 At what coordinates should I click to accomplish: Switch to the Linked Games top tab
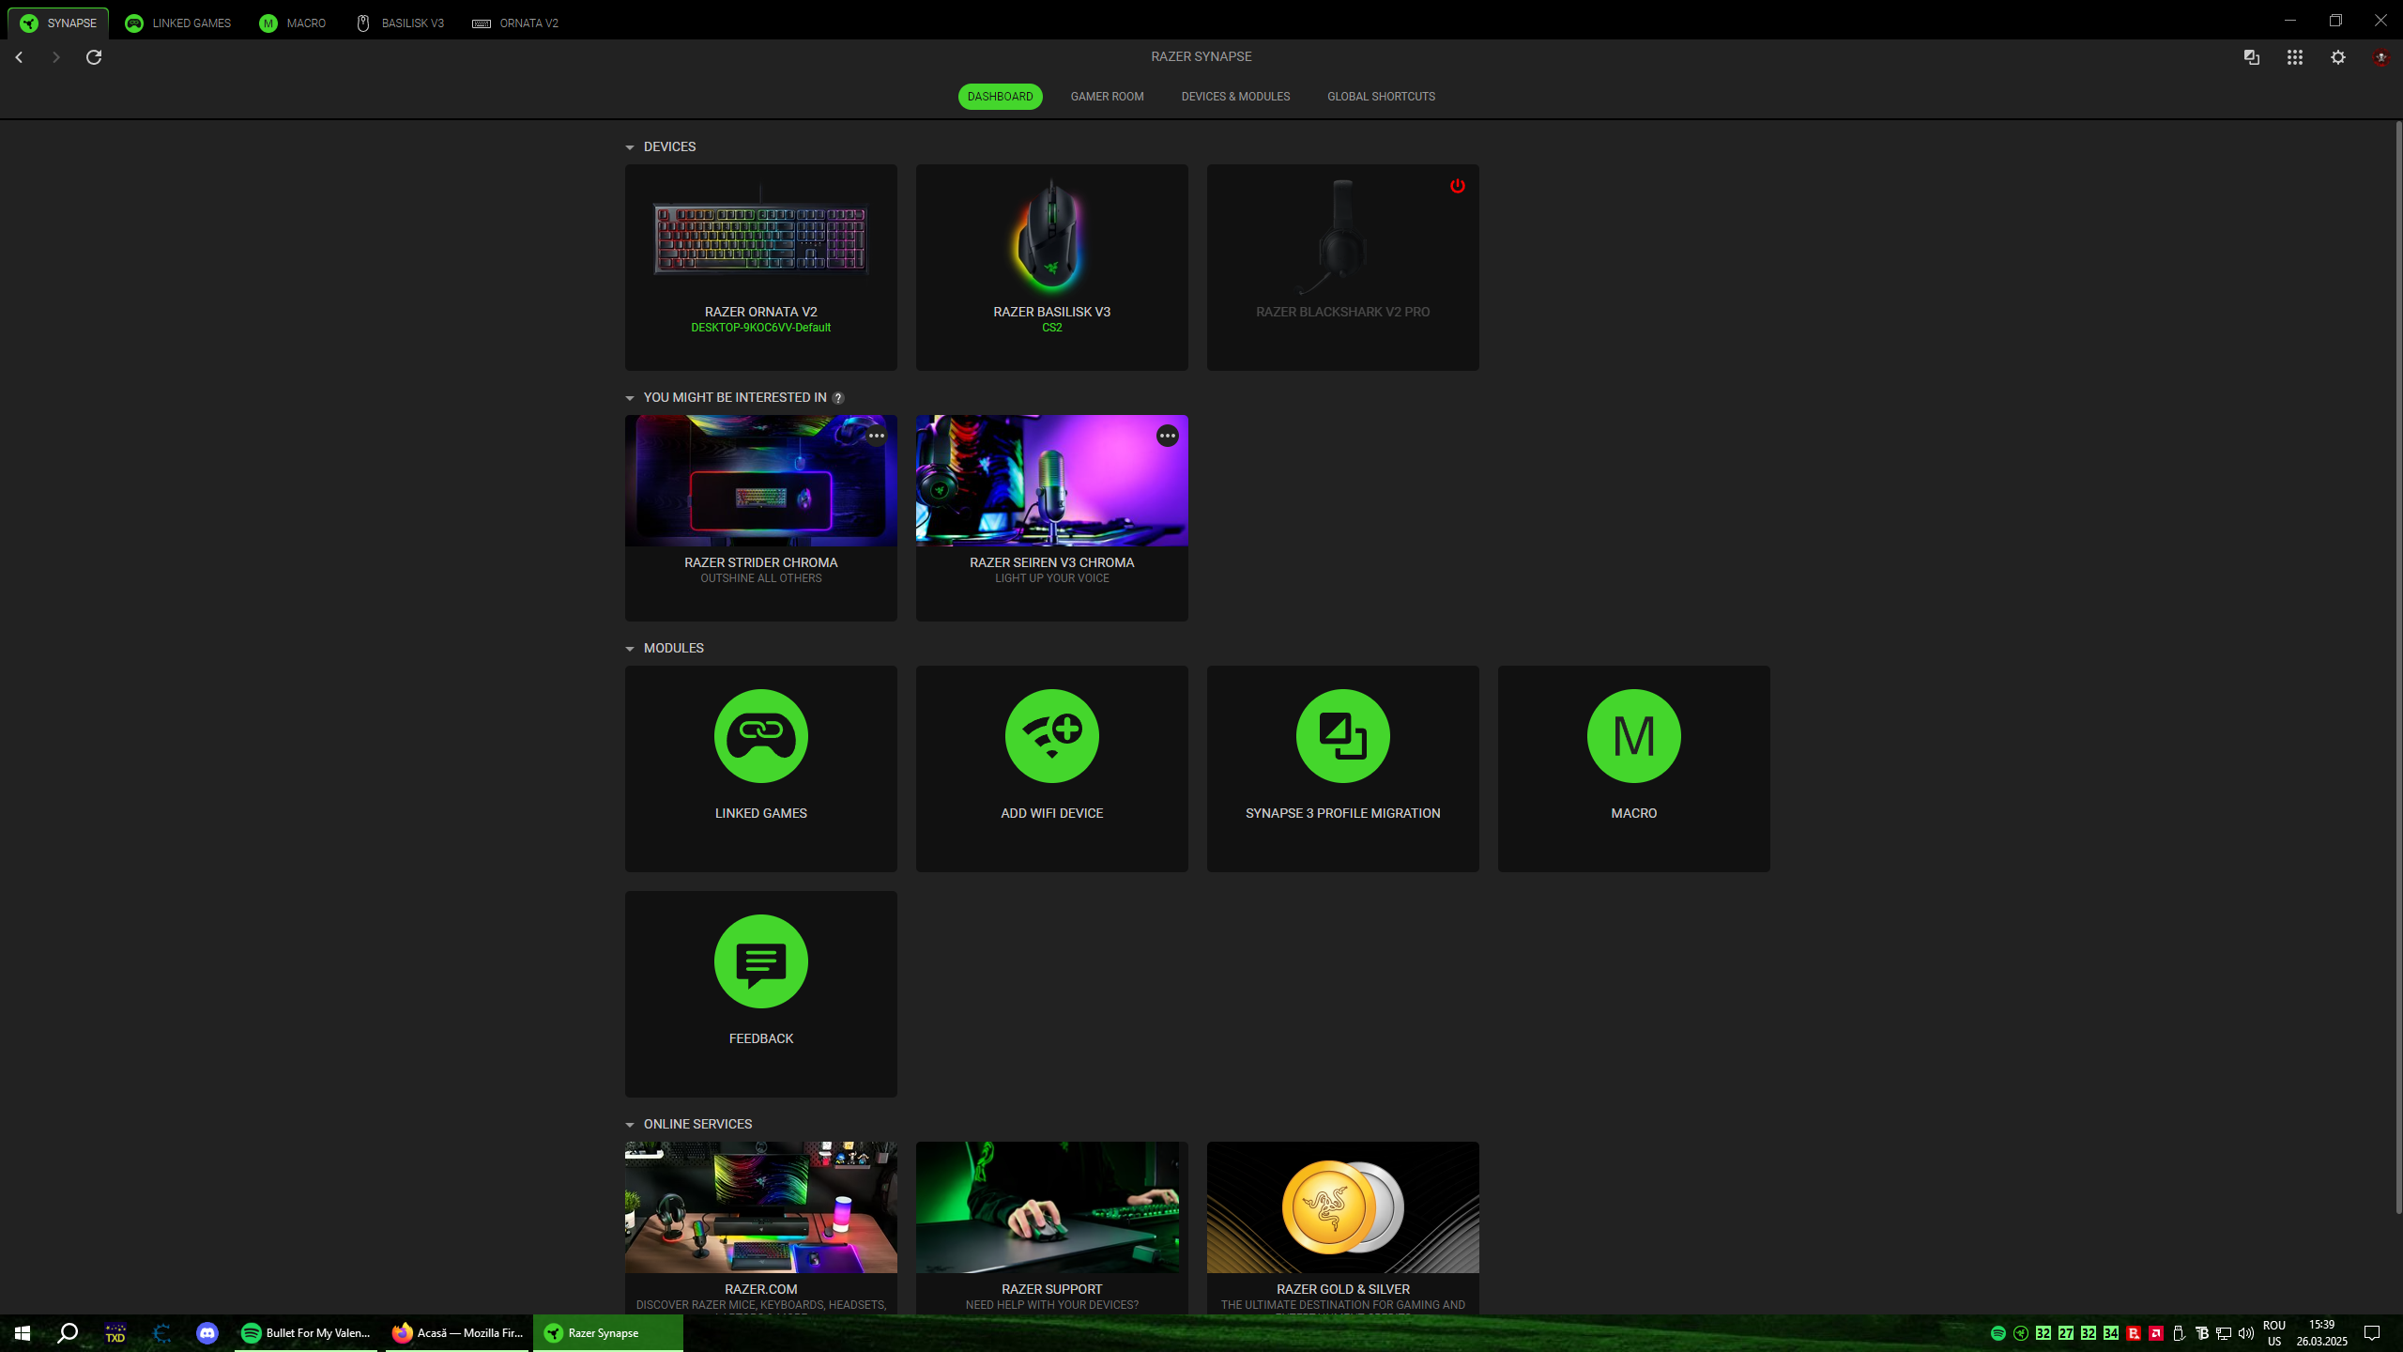pos(178,23)
